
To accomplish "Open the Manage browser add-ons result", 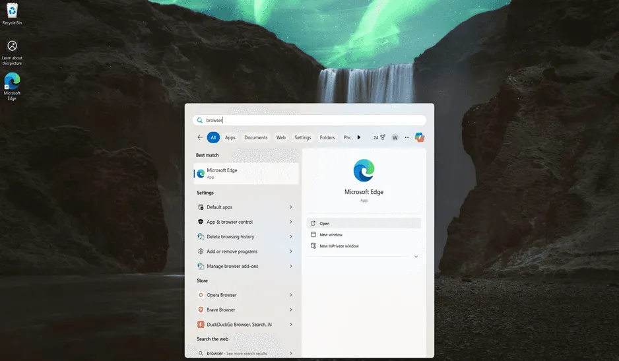I will (x=246, y=266).
